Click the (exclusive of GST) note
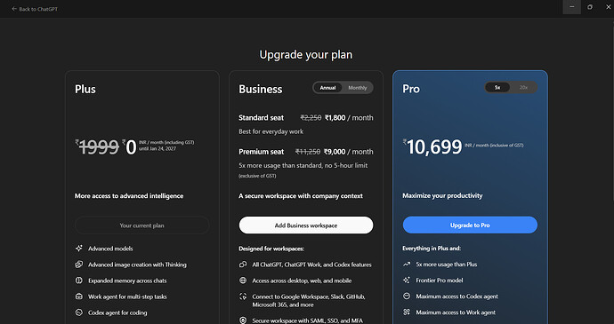 pyautogui.click(x=257, y=176)
